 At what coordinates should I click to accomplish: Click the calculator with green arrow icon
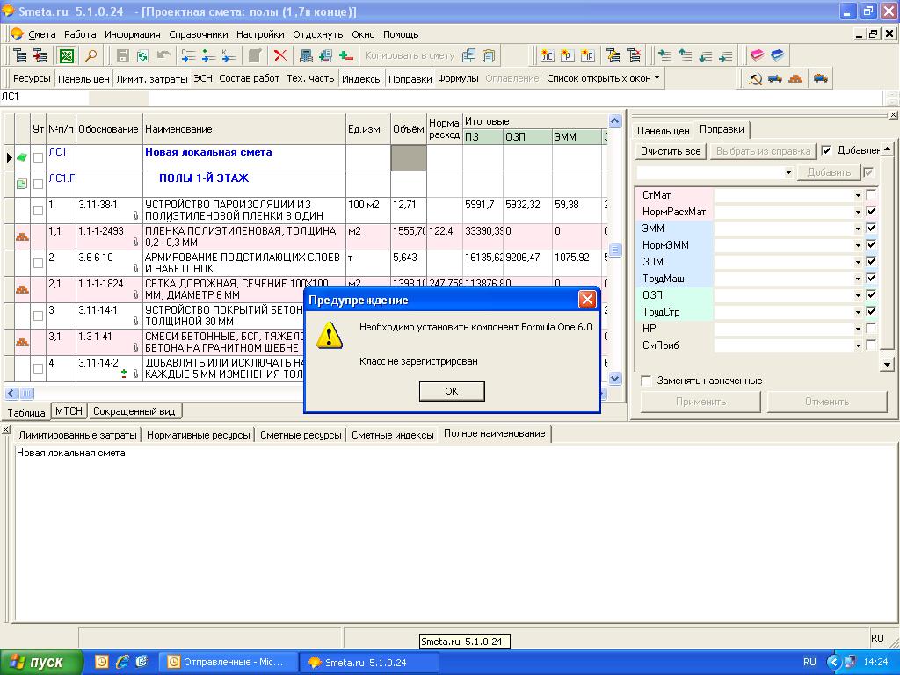[x=325, y=55]
